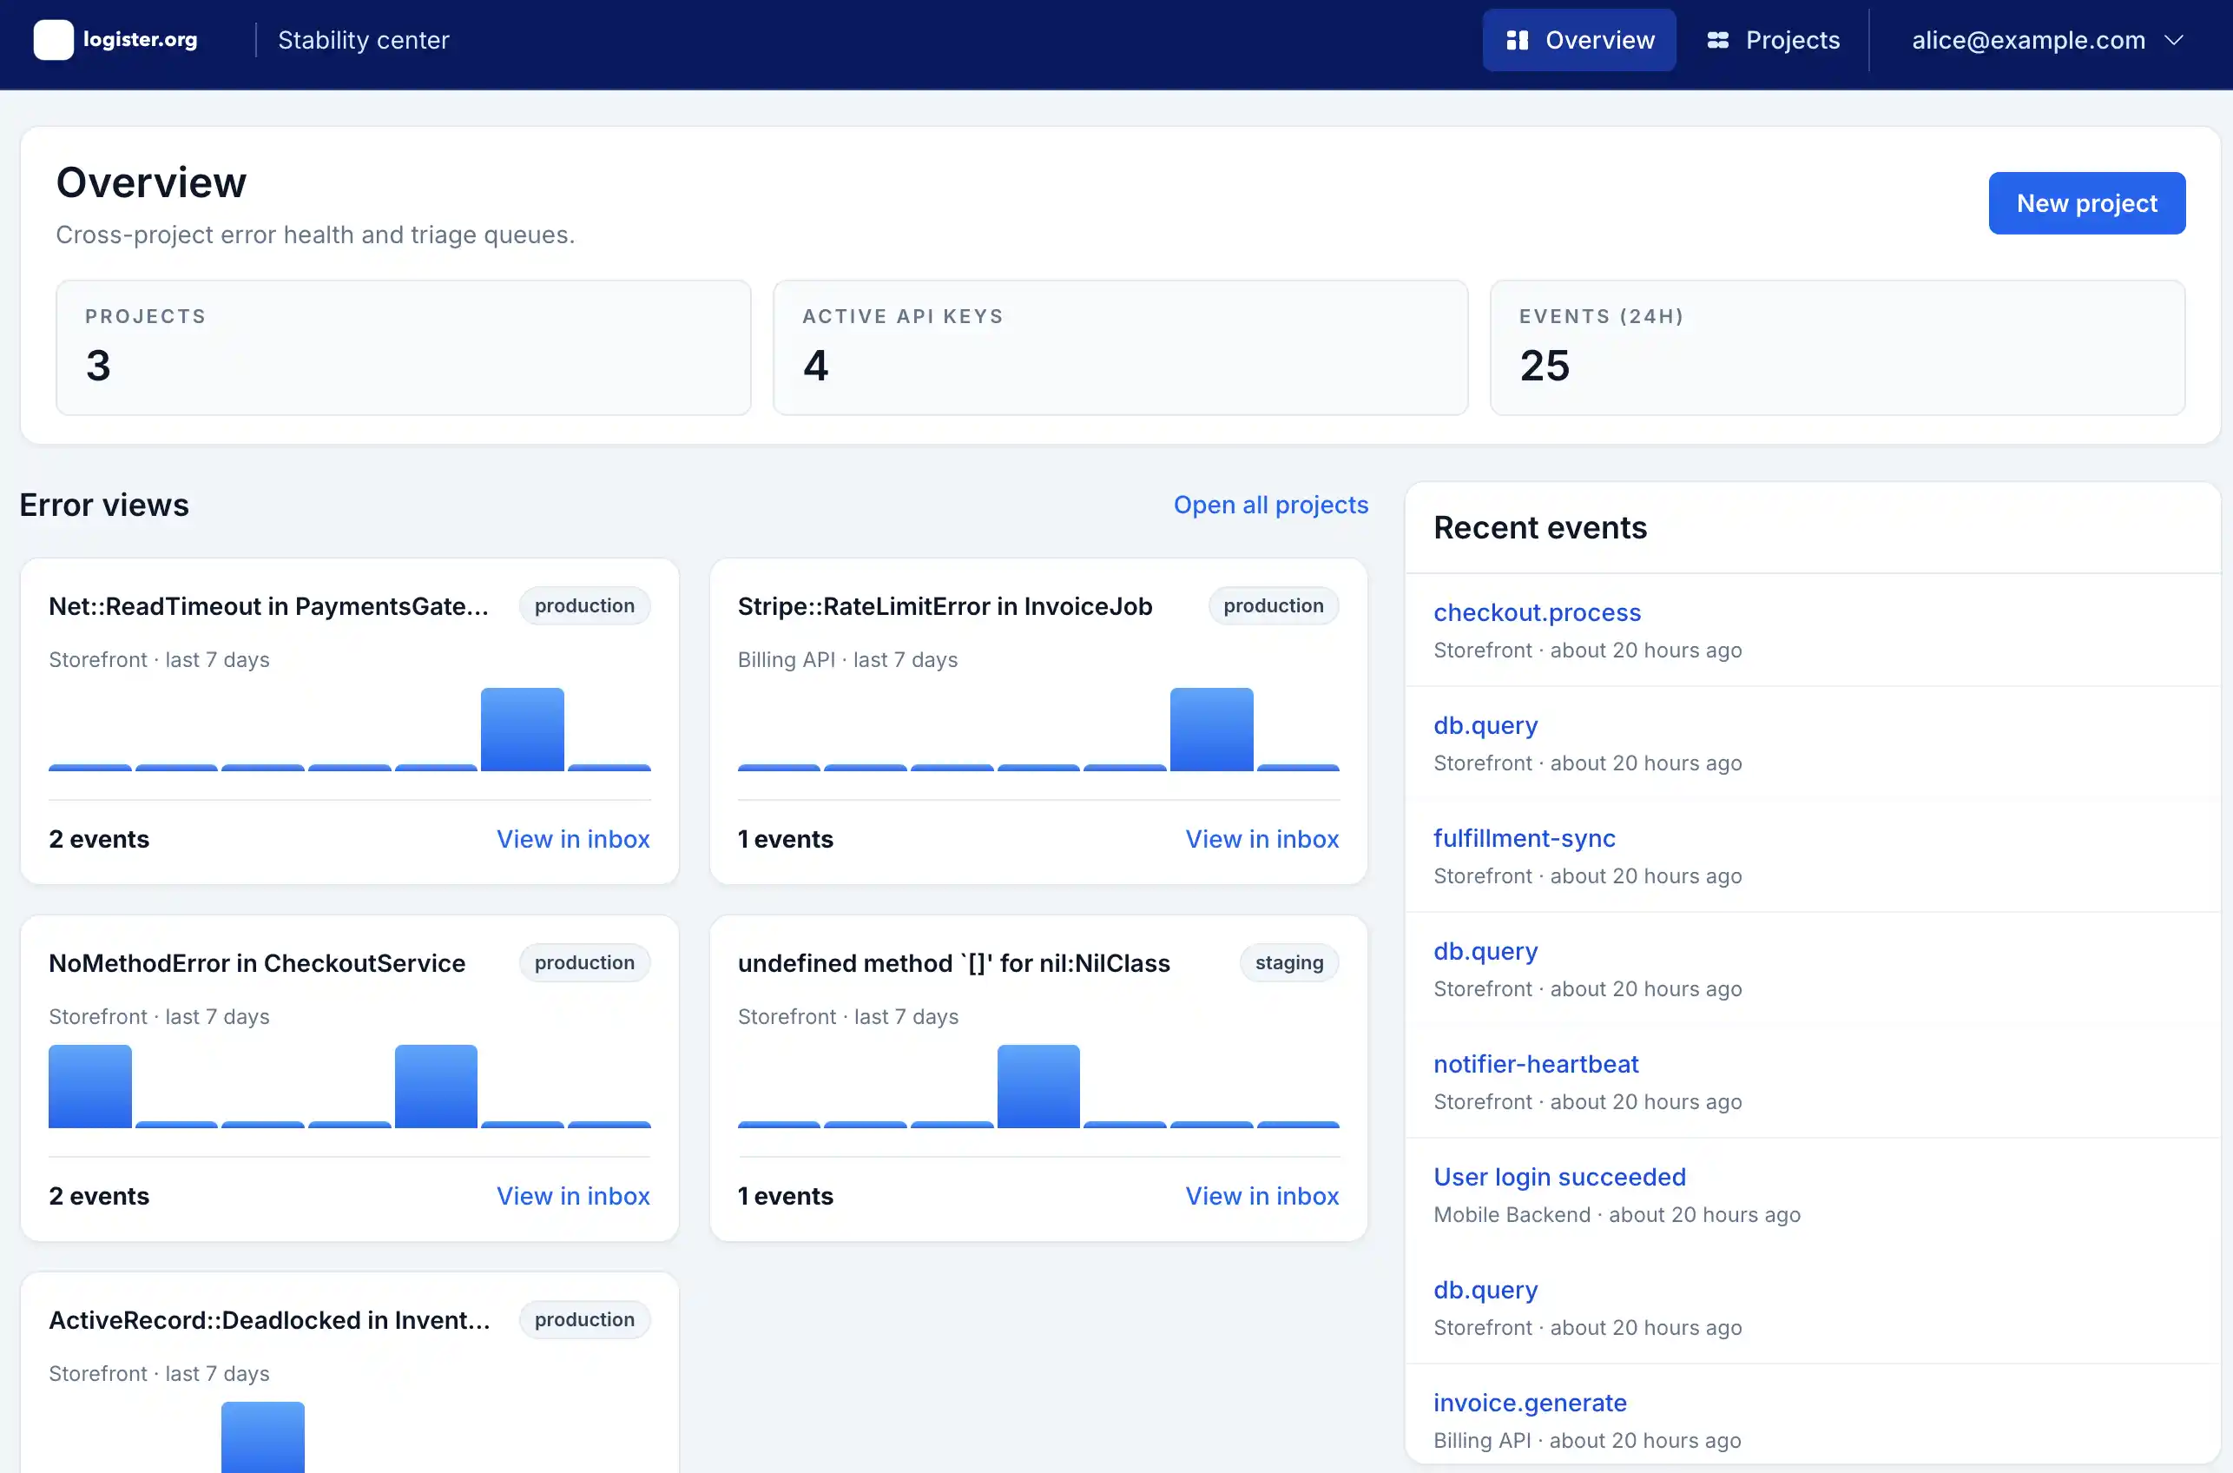Open Stability center from the header
The height and width of the screenshot is (1473, 2233).
click(x=364, y=39)
